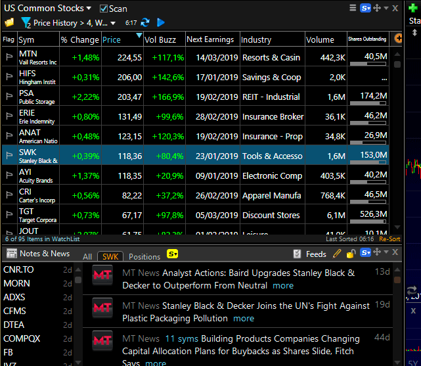Click PSA shares outstanding bar
Image resolution: width=421 pixels, height=366 pixels.
pos(368,103)
